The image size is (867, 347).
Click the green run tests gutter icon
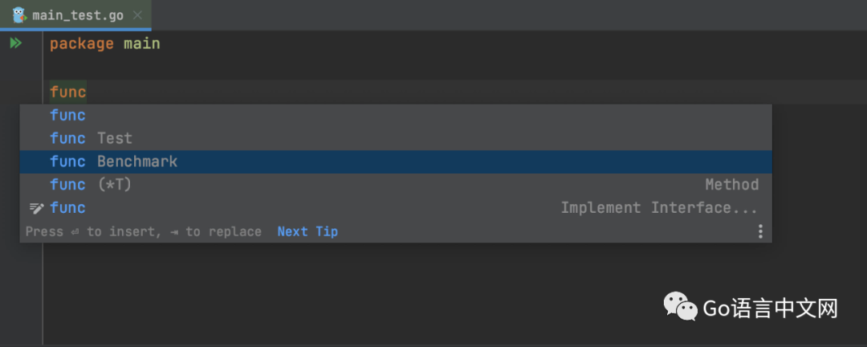point(15,43)
